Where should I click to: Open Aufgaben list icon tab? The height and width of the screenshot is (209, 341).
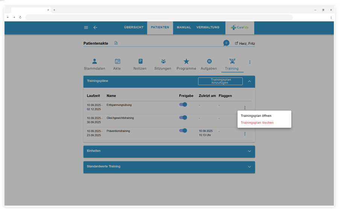pyautogui.click(x=209, y=62)
